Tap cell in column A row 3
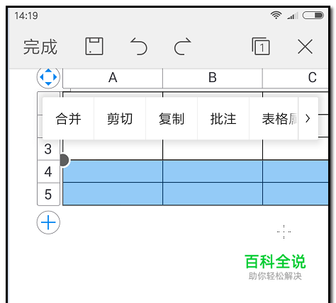This screenshot has width=336, height=303. [x=113, y=149]
